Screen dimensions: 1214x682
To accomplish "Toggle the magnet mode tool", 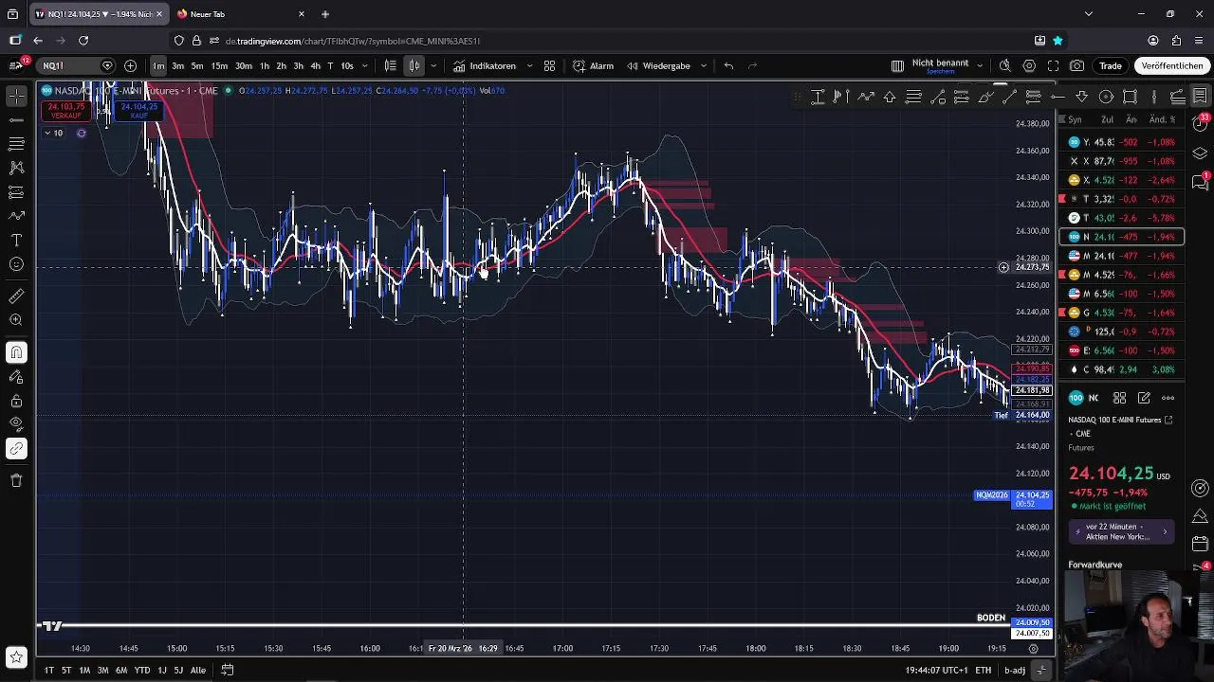I will pyautogui.click(x=16, y=352).
